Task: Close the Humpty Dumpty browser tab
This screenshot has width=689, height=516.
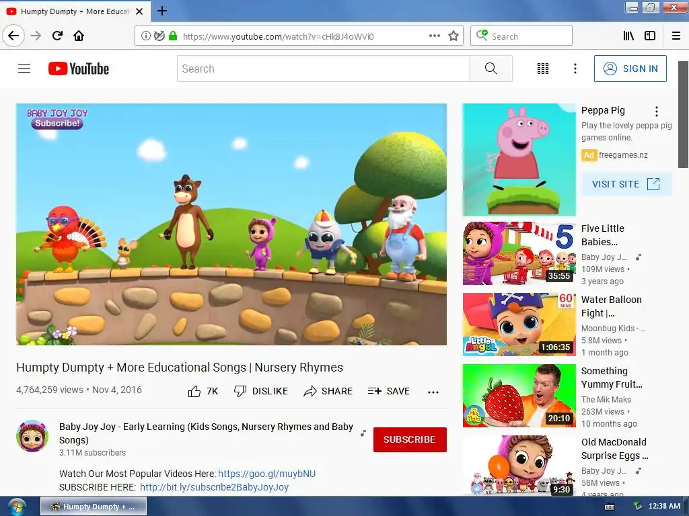Action: click(x=139, y=11)
